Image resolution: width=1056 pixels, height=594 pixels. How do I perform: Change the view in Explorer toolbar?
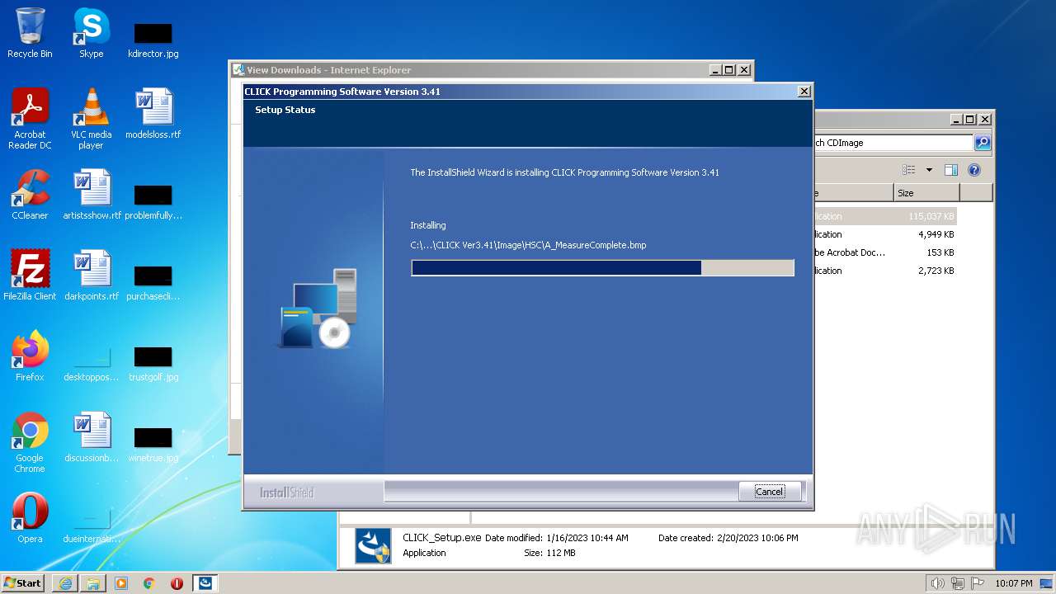(909, 170)
